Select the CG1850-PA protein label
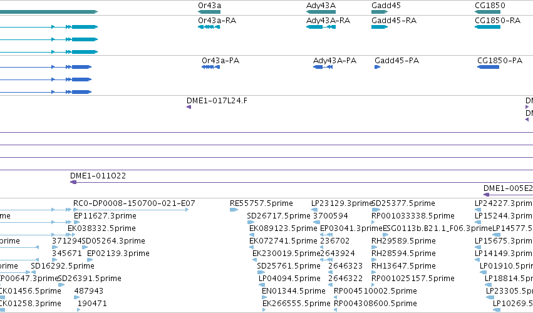The width and height of the screenshot is (533, 313). pyautogui.click(x=500, y=61)
